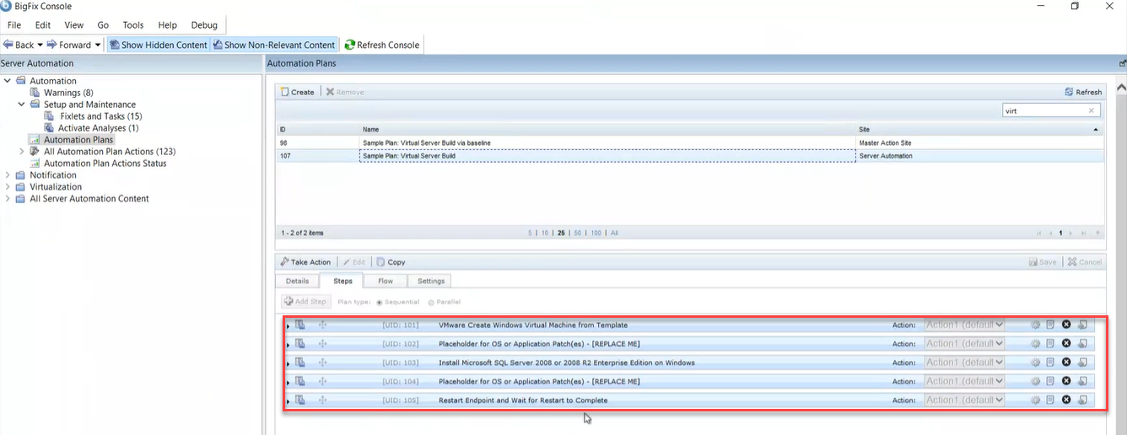Screen dimensions: 1127x435
Task: Expand the Notification tree node
Action: 8,175
